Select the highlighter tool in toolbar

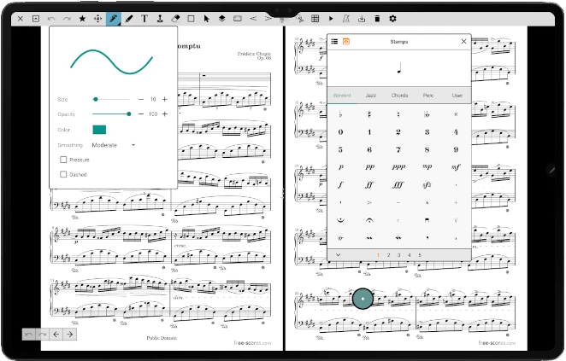(128, 18)
